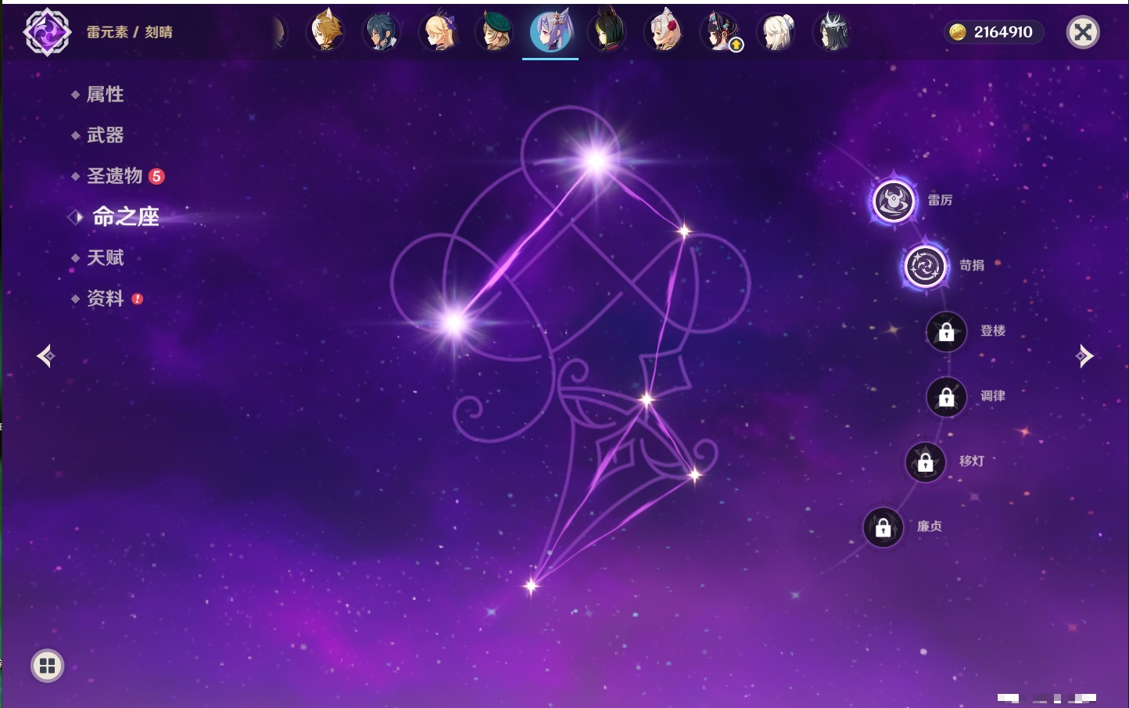Select the silver-haired avatar with red rose

tap(665, 32)
